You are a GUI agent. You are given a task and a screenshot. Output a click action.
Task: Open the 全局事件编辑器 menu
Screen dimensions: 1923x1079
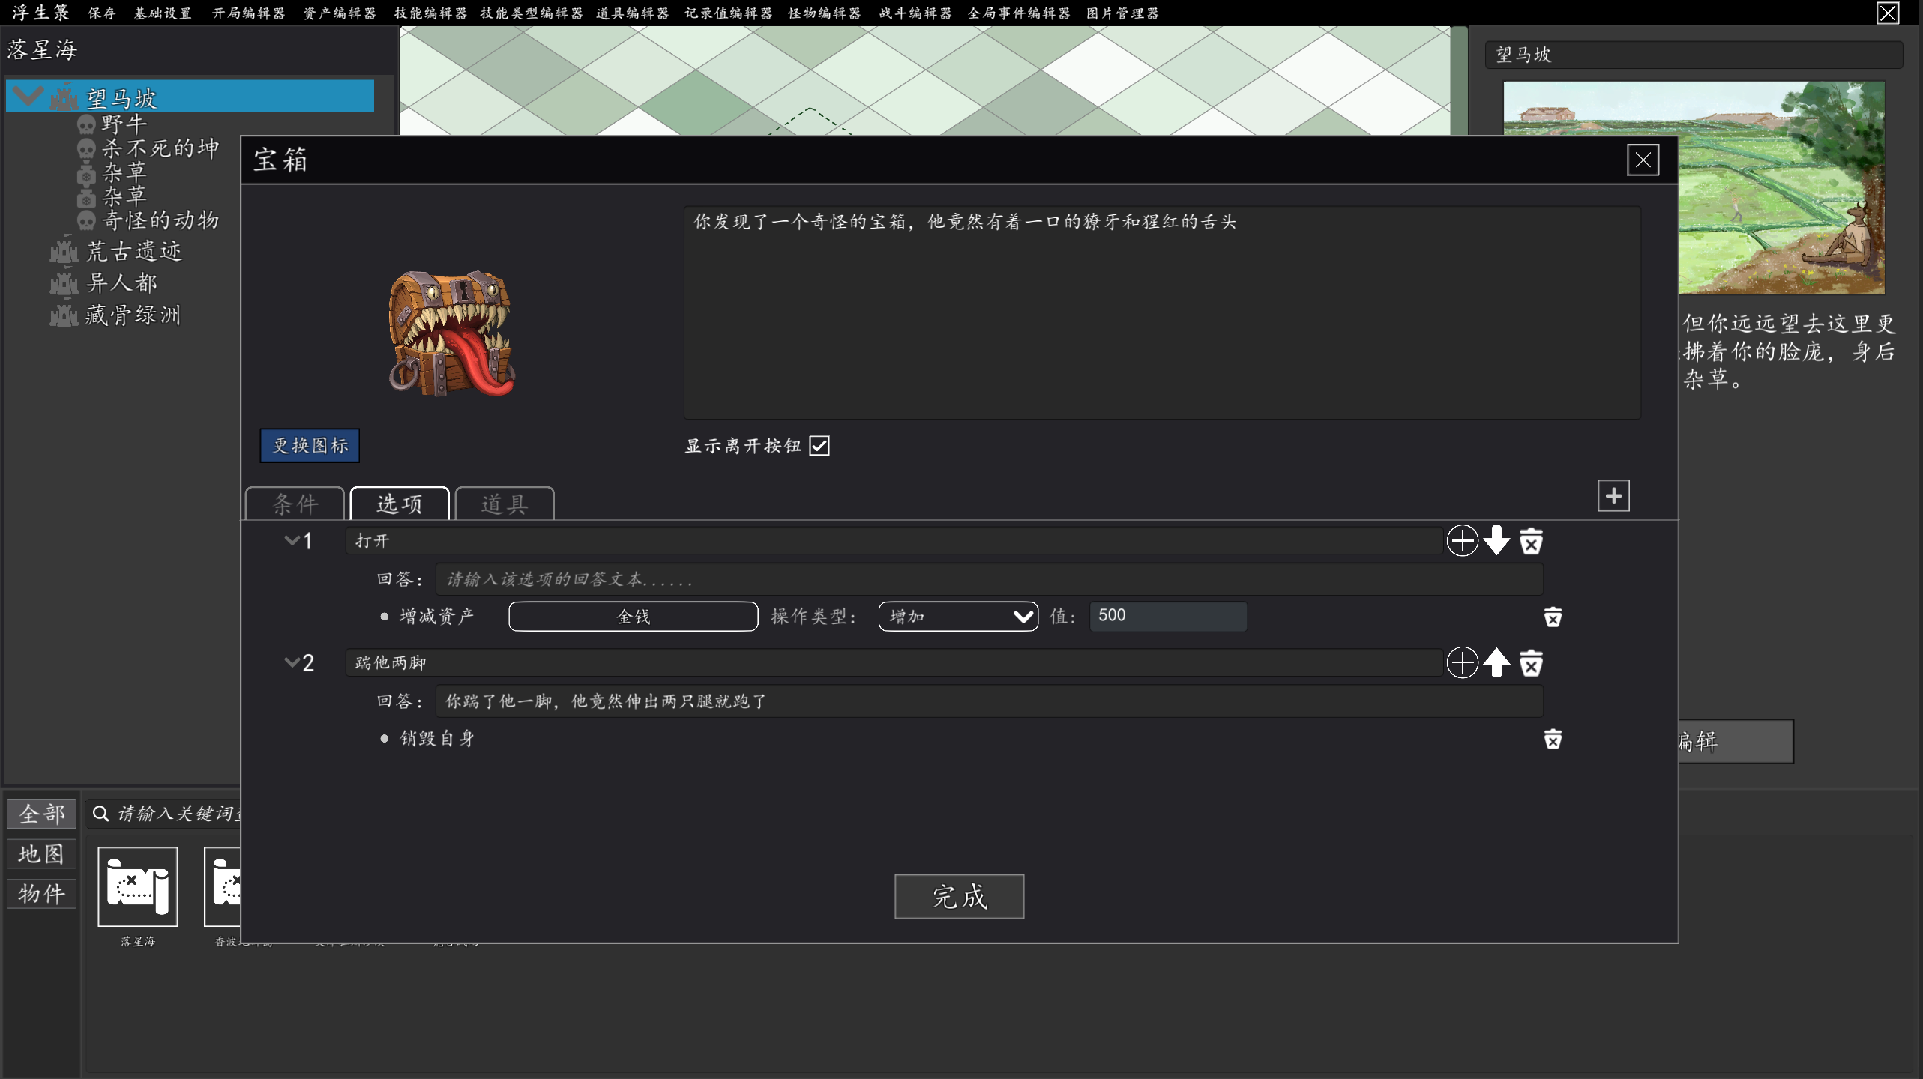tap(1020, 13)
